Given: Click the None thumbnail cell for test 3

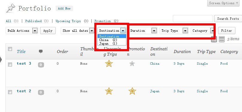Looking at the screenshot, I should (84, 63).
